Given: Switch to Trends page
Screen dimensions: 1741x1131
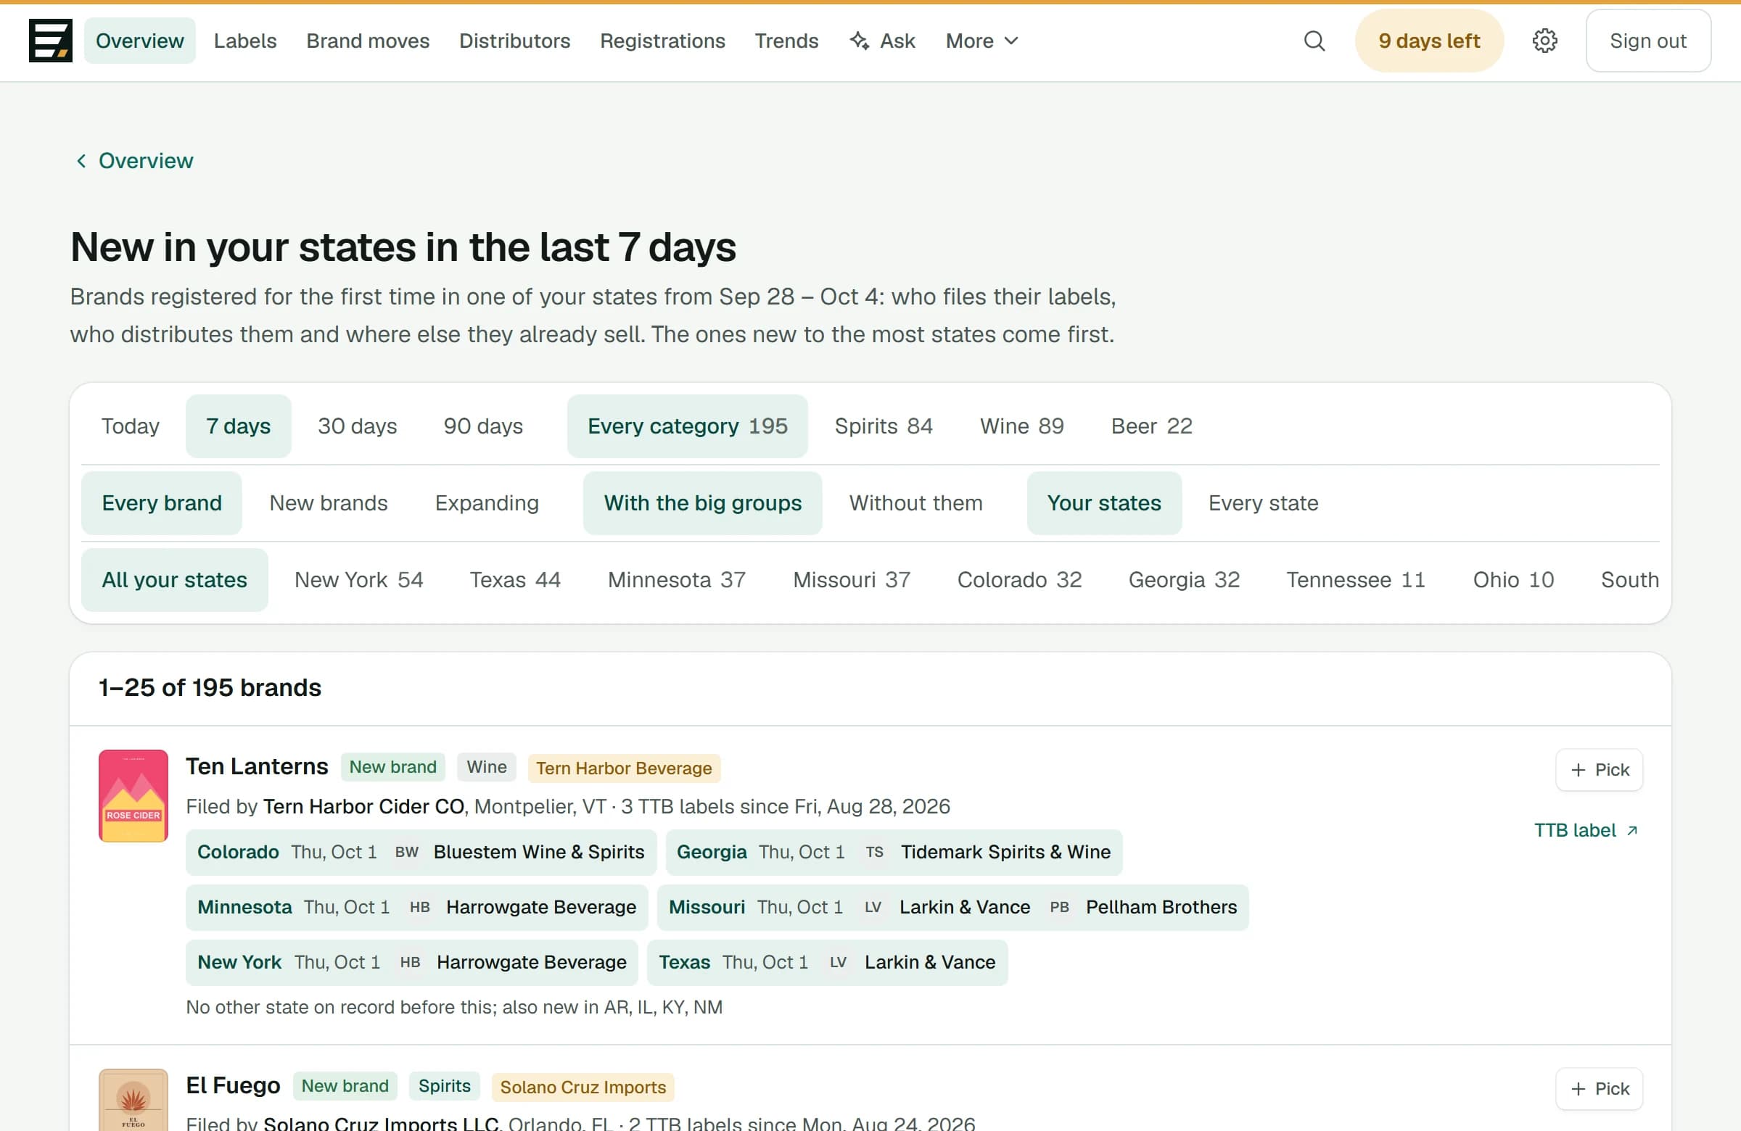Looking at the screenshot, I should pos(786,41).
